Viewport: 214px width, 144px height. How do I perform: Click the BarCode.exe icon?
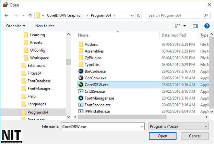pyautogui.click(x=81, y=71)
